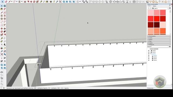
Task: Click the checkmark circle toolbar icon
Action: pyautogui.click(x=111, y=2)
